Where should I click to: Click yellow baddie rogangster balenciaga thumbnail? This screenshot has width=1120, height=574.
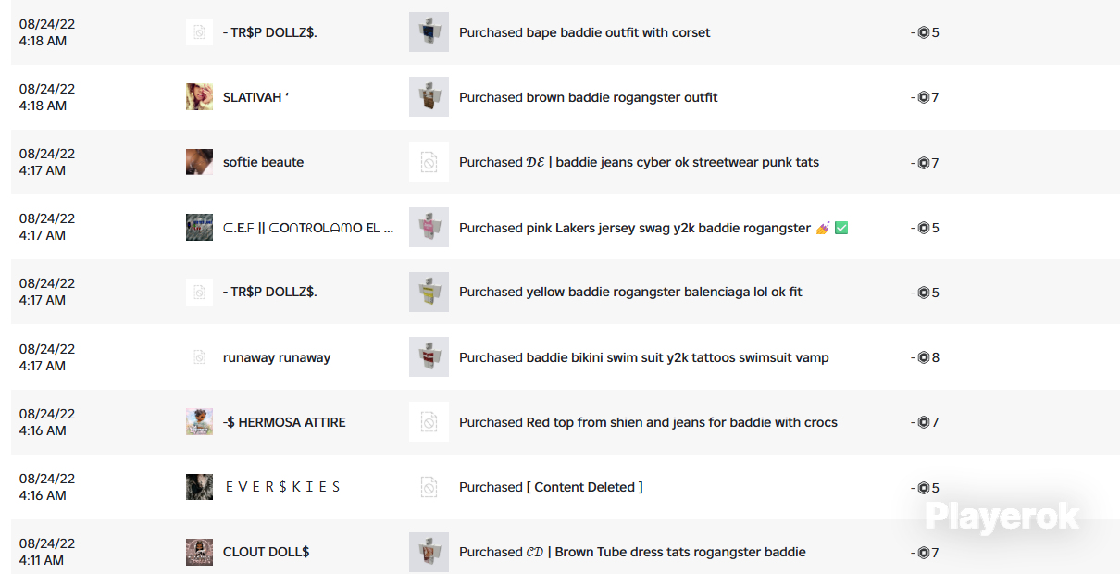point(429,292)
